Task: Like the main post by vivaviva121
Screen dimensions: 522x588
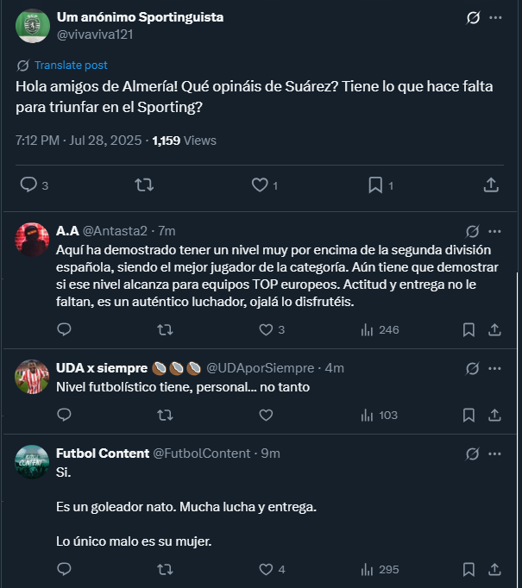Action: [260, 185]
